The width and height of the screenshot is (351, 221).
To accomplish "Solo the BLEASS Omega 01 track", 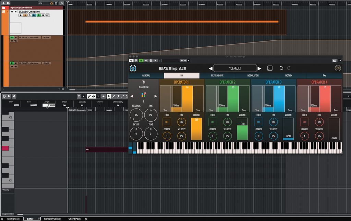I will click(16, 12).
